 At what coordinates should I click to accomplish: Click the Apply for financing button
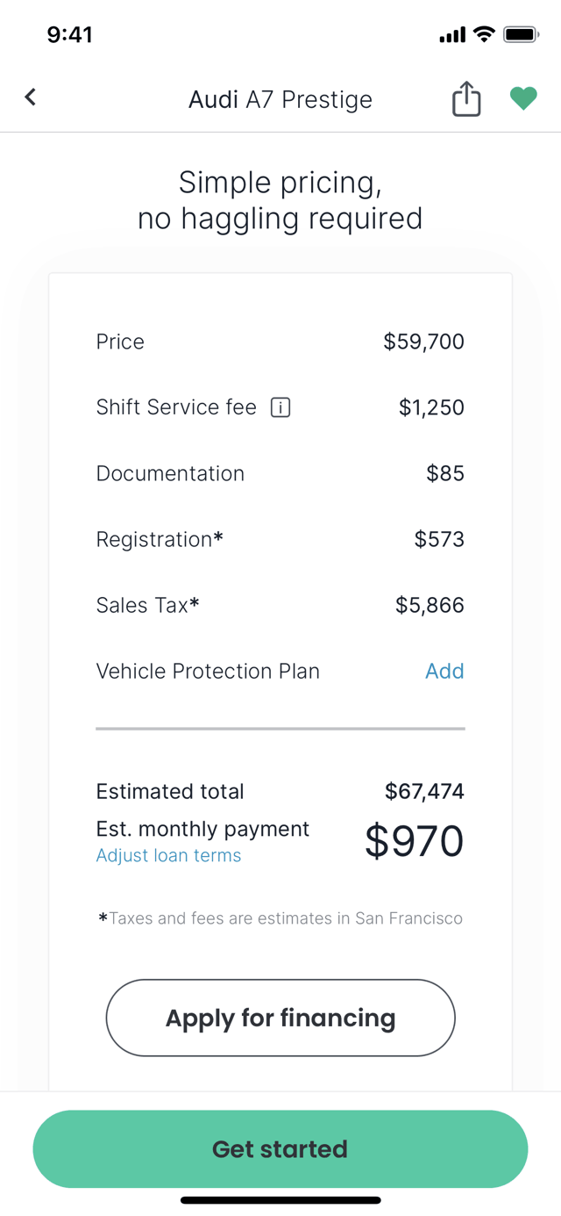280,1018
